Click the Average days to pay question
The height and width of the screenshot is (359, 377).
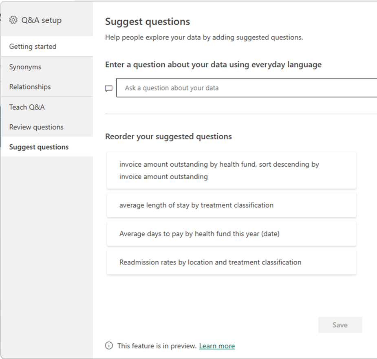(231, 234)
